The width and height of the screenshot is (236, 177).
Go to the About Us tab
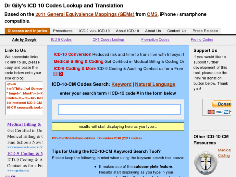pos(153,31)
